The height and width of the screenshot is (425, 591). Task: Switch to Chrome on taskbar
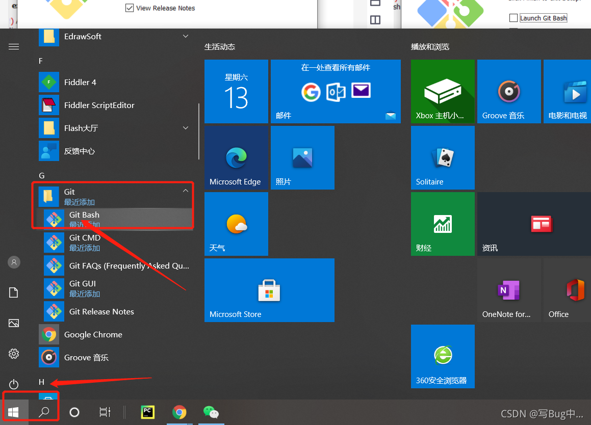179,412
